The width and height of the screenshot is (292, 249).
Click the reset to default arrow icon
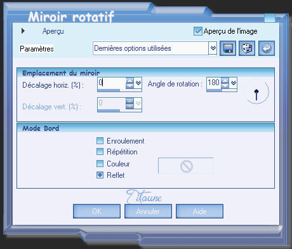[x=267, y=48]
